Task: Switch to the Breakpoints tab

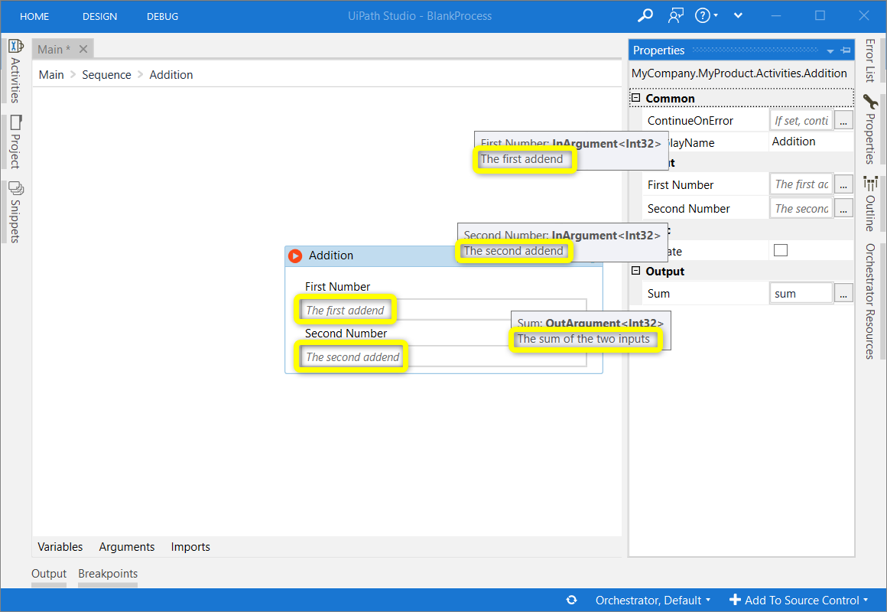Action: [x=107, y=573]
